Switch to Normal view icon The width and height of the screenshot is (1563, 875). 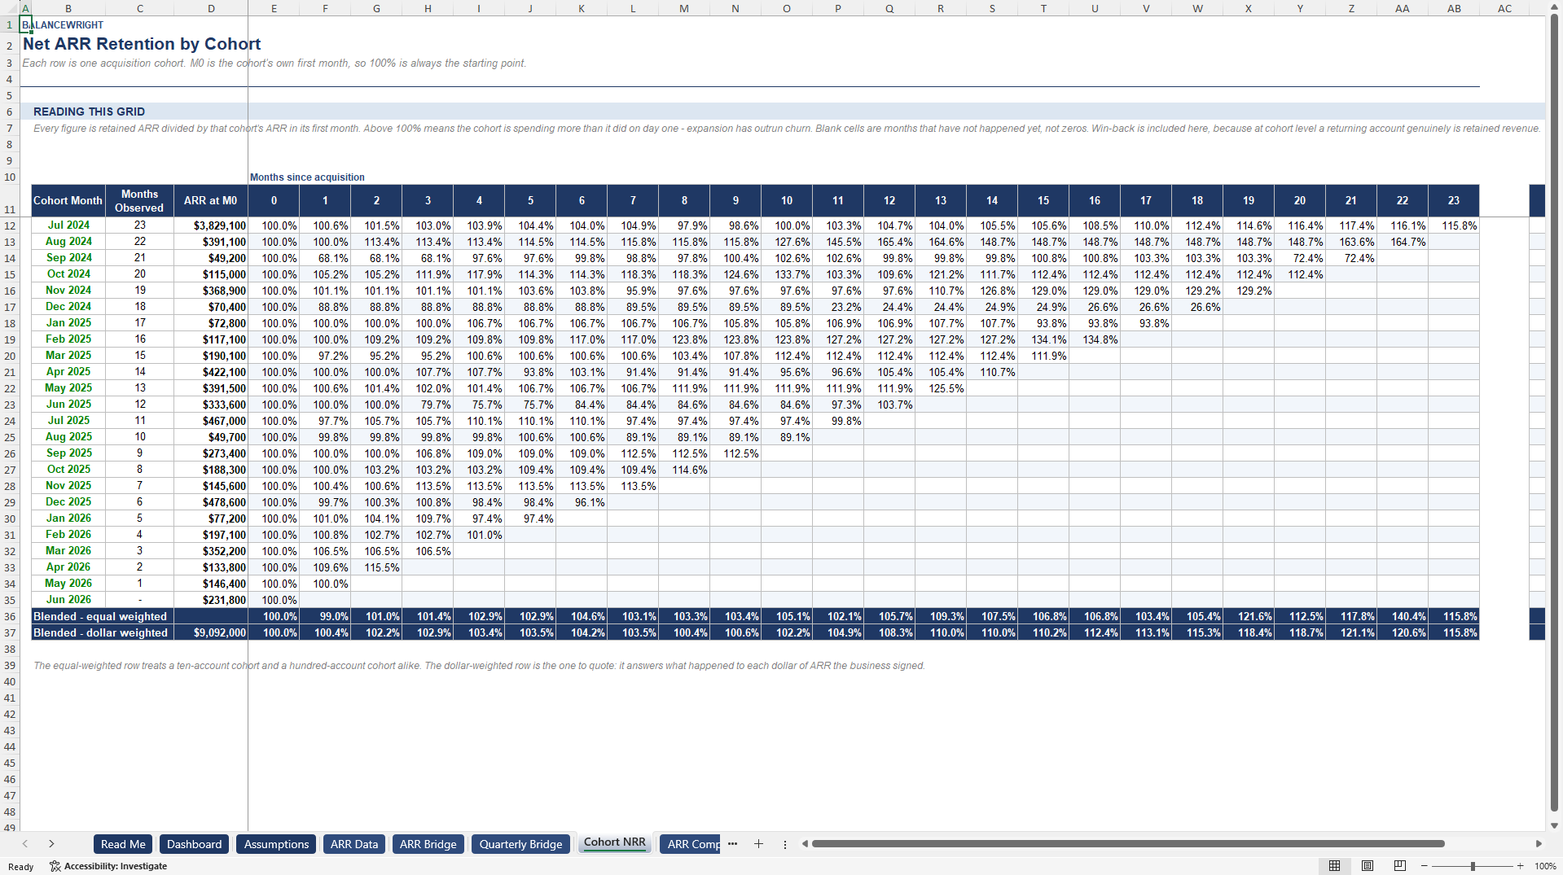point(1334,866)
